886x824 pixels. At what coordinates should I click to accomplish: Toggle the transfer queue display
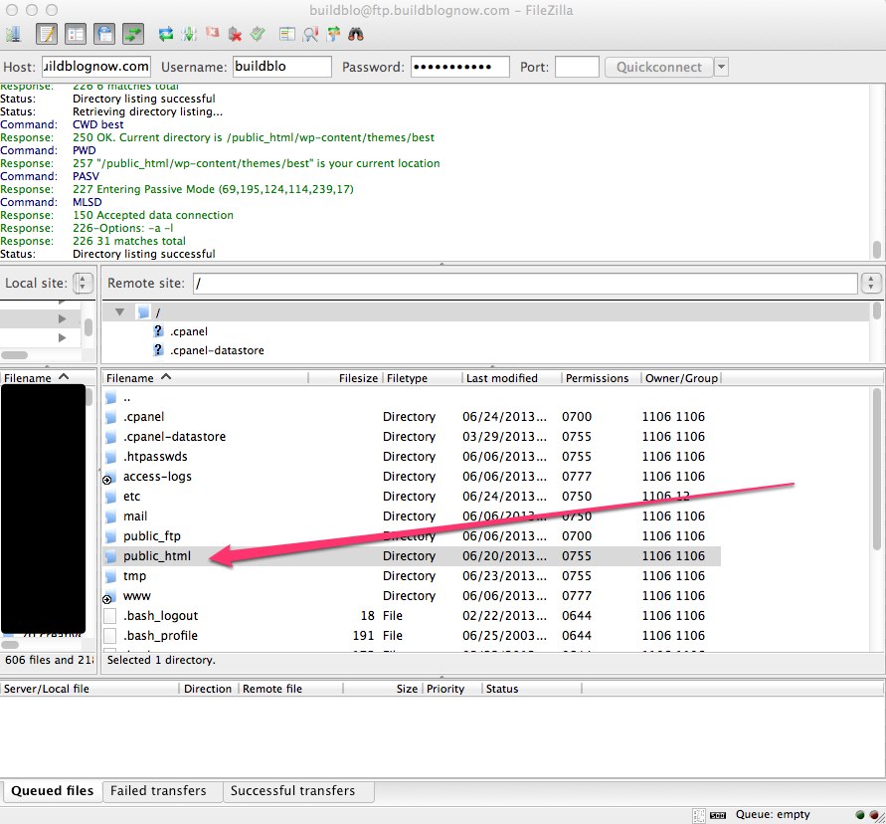[132, 34]
